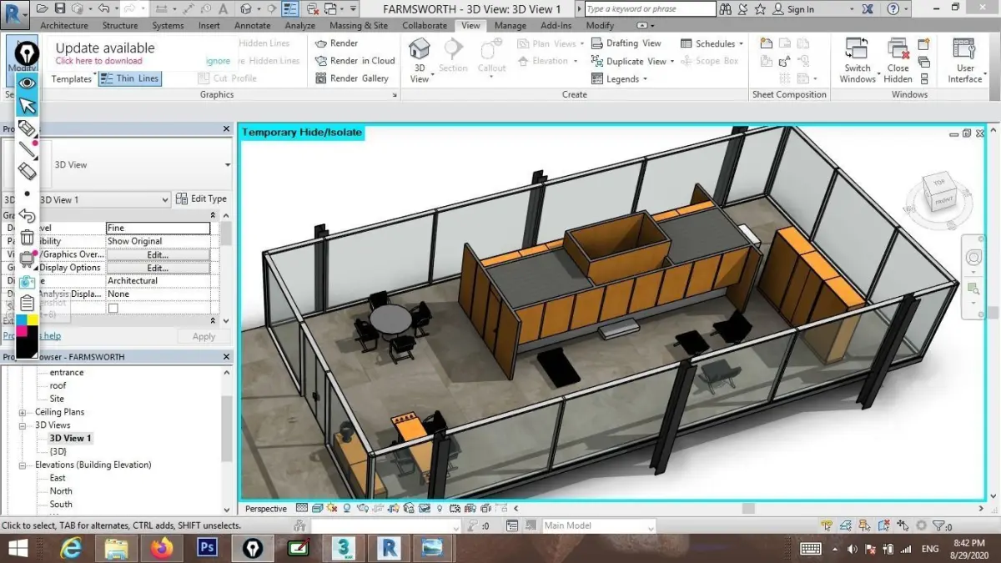Click the Drafting View tool
Viewport: 1001px width, 563px height.
point(626,43)
